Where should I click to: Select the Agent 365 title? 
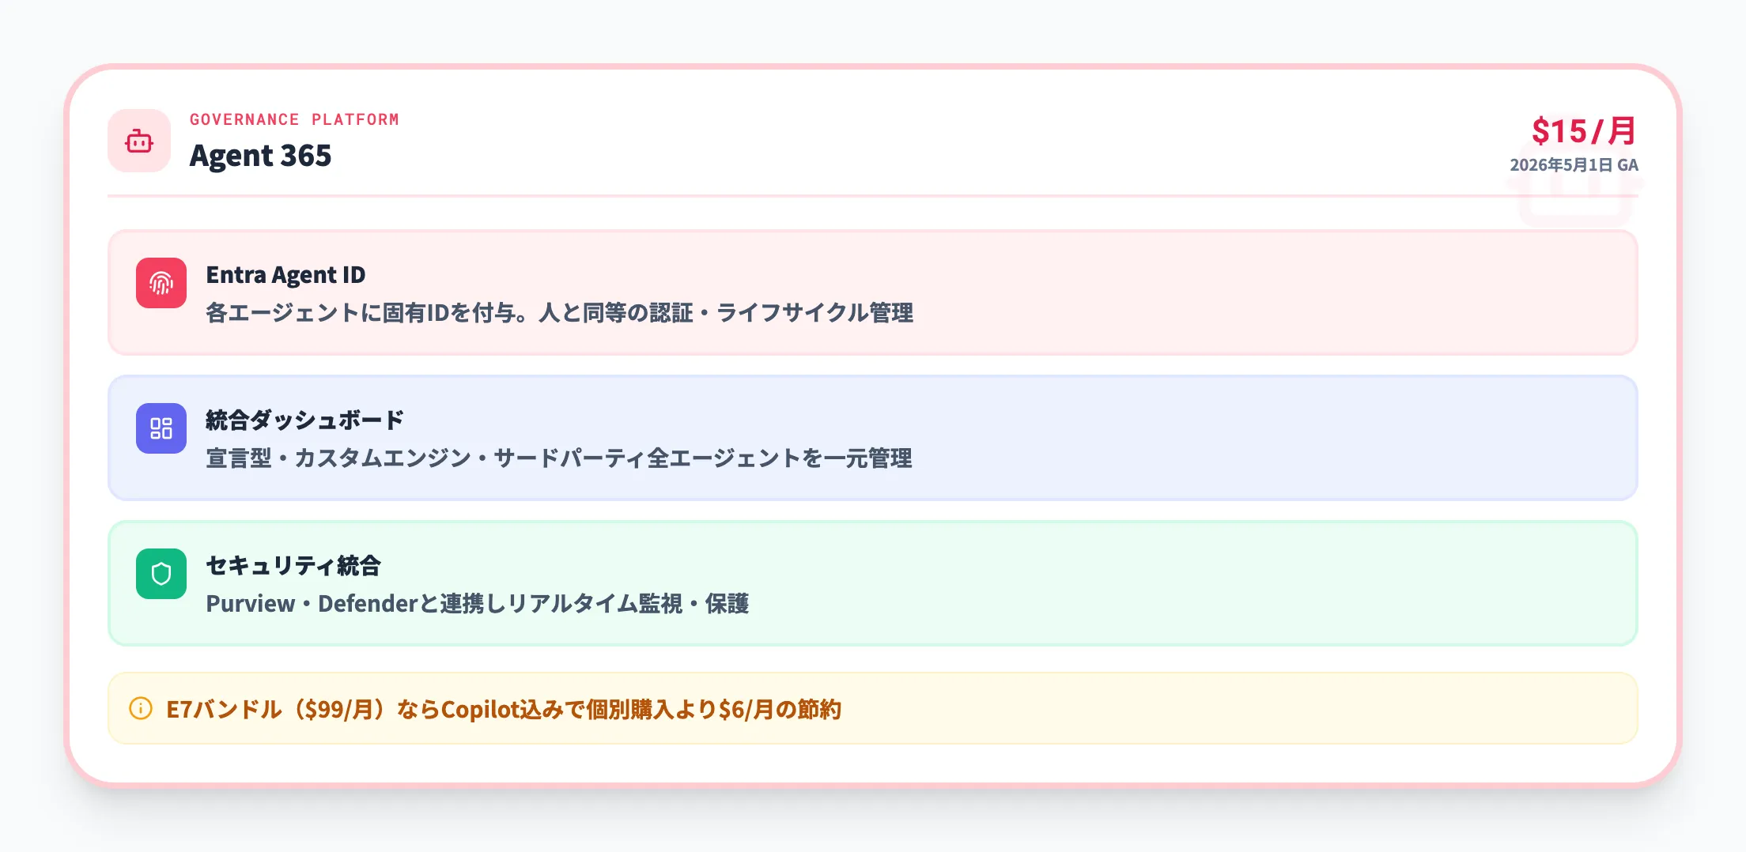pos(260,156)
